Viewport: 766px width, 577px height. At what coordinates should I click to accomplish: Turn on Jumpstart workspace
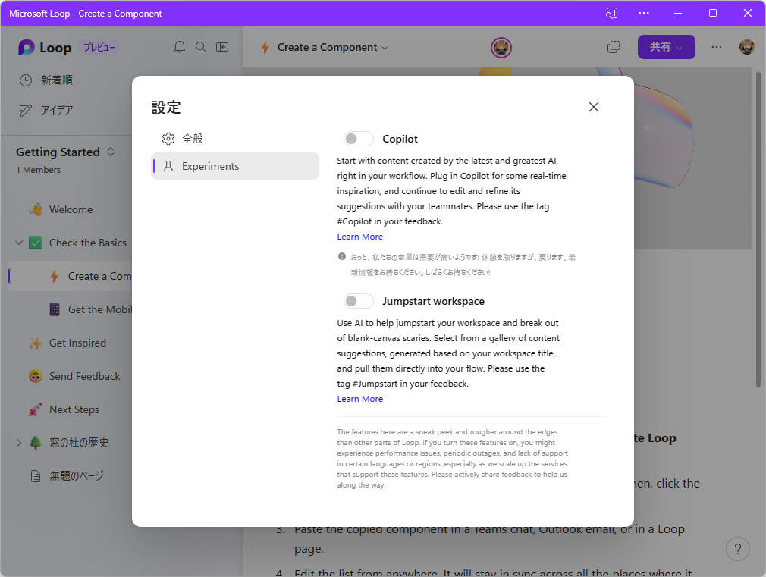click(x=358, y=300)
